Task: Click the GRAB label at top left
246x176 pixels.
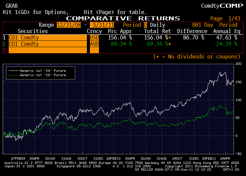Action: (x=12, y=6)
